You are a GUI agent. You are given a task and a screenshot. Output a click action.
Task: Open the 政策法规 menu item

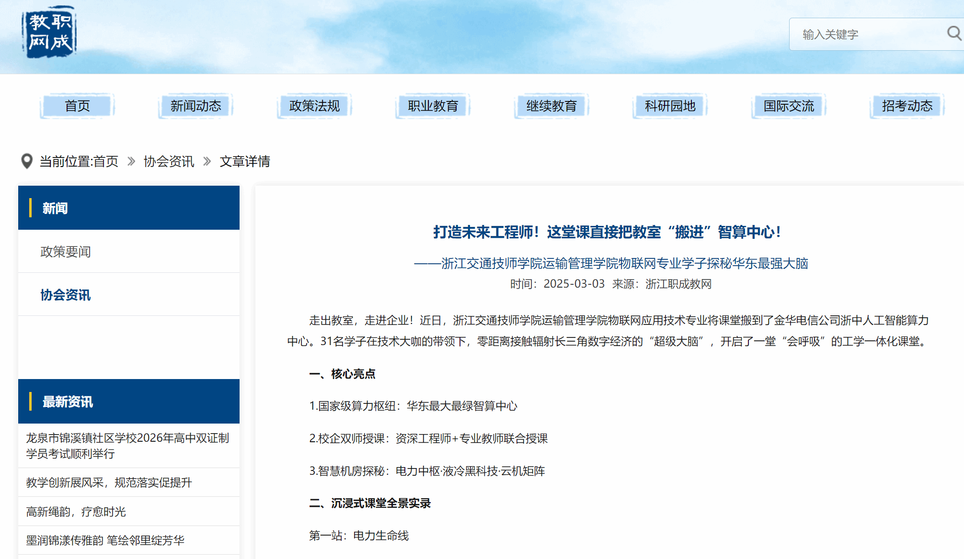coord(314,106)
